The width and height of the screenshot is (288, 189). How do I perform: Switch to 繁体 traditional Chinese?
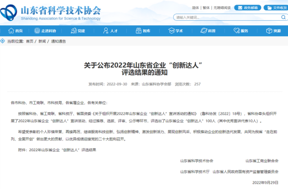206,8
